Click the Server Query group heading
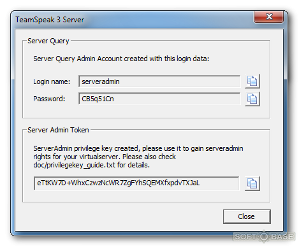 pos(48,41)
